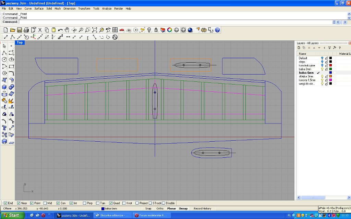Viewport: 351px width, 219px height.
Task: Click the Zoom Extents icon
Action: 94,30
